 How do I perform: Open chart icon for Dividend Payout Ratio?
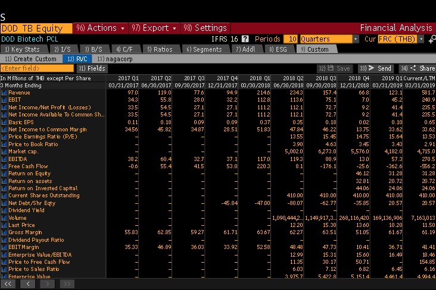[4, 239]
